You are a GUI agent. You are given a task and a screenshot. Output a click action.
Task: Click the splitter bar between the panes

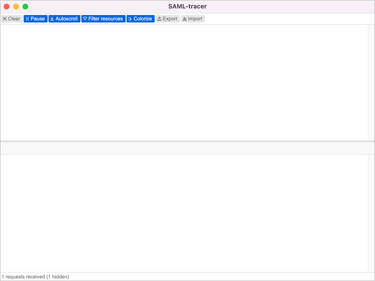pyautogui.click(x=187, y=141)
